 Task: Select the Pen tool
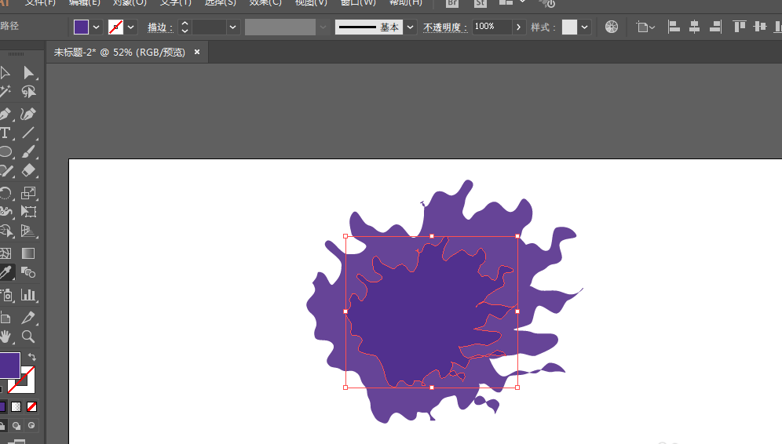pyautogui.click(x=5, y=114)
